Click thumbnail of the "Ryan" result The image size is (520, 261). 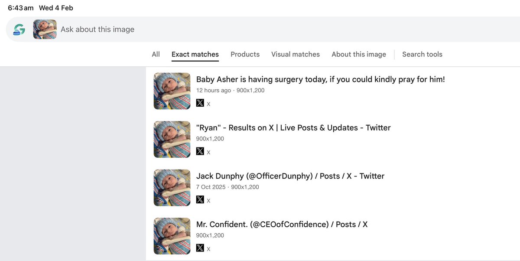click(172, 139)
